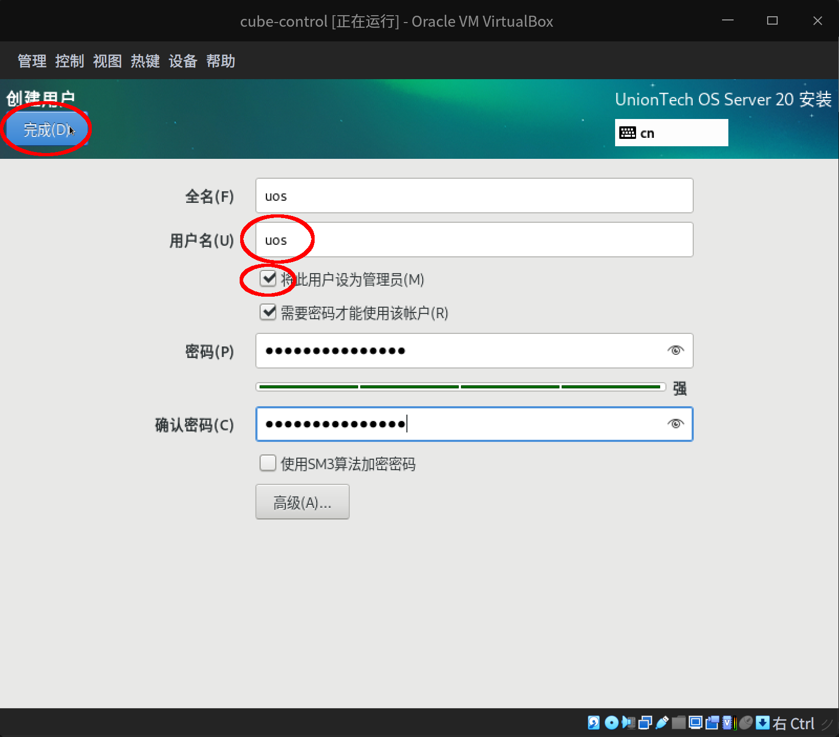Image resolution: width=839 pixels, height=737 pixels.
Task: Click the 用户名(U) input field
Action: [x=472, y=240]
